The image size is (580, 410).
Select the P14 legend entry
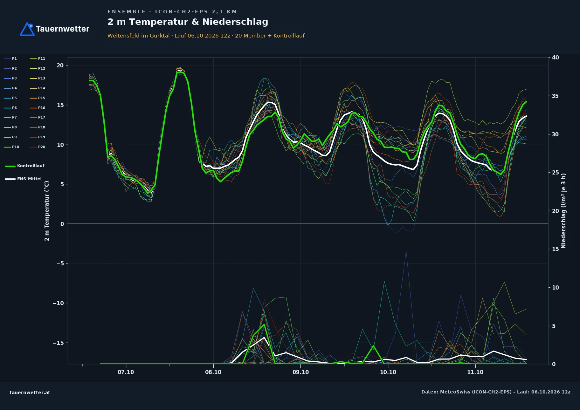point(38,88)
